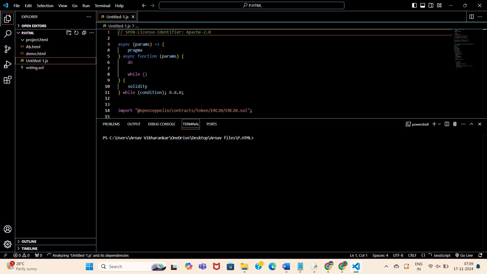Open the Run and Debug view
The height and width of the screenshot is (274, 487).
pyautogui.click(x=8, y=64)
